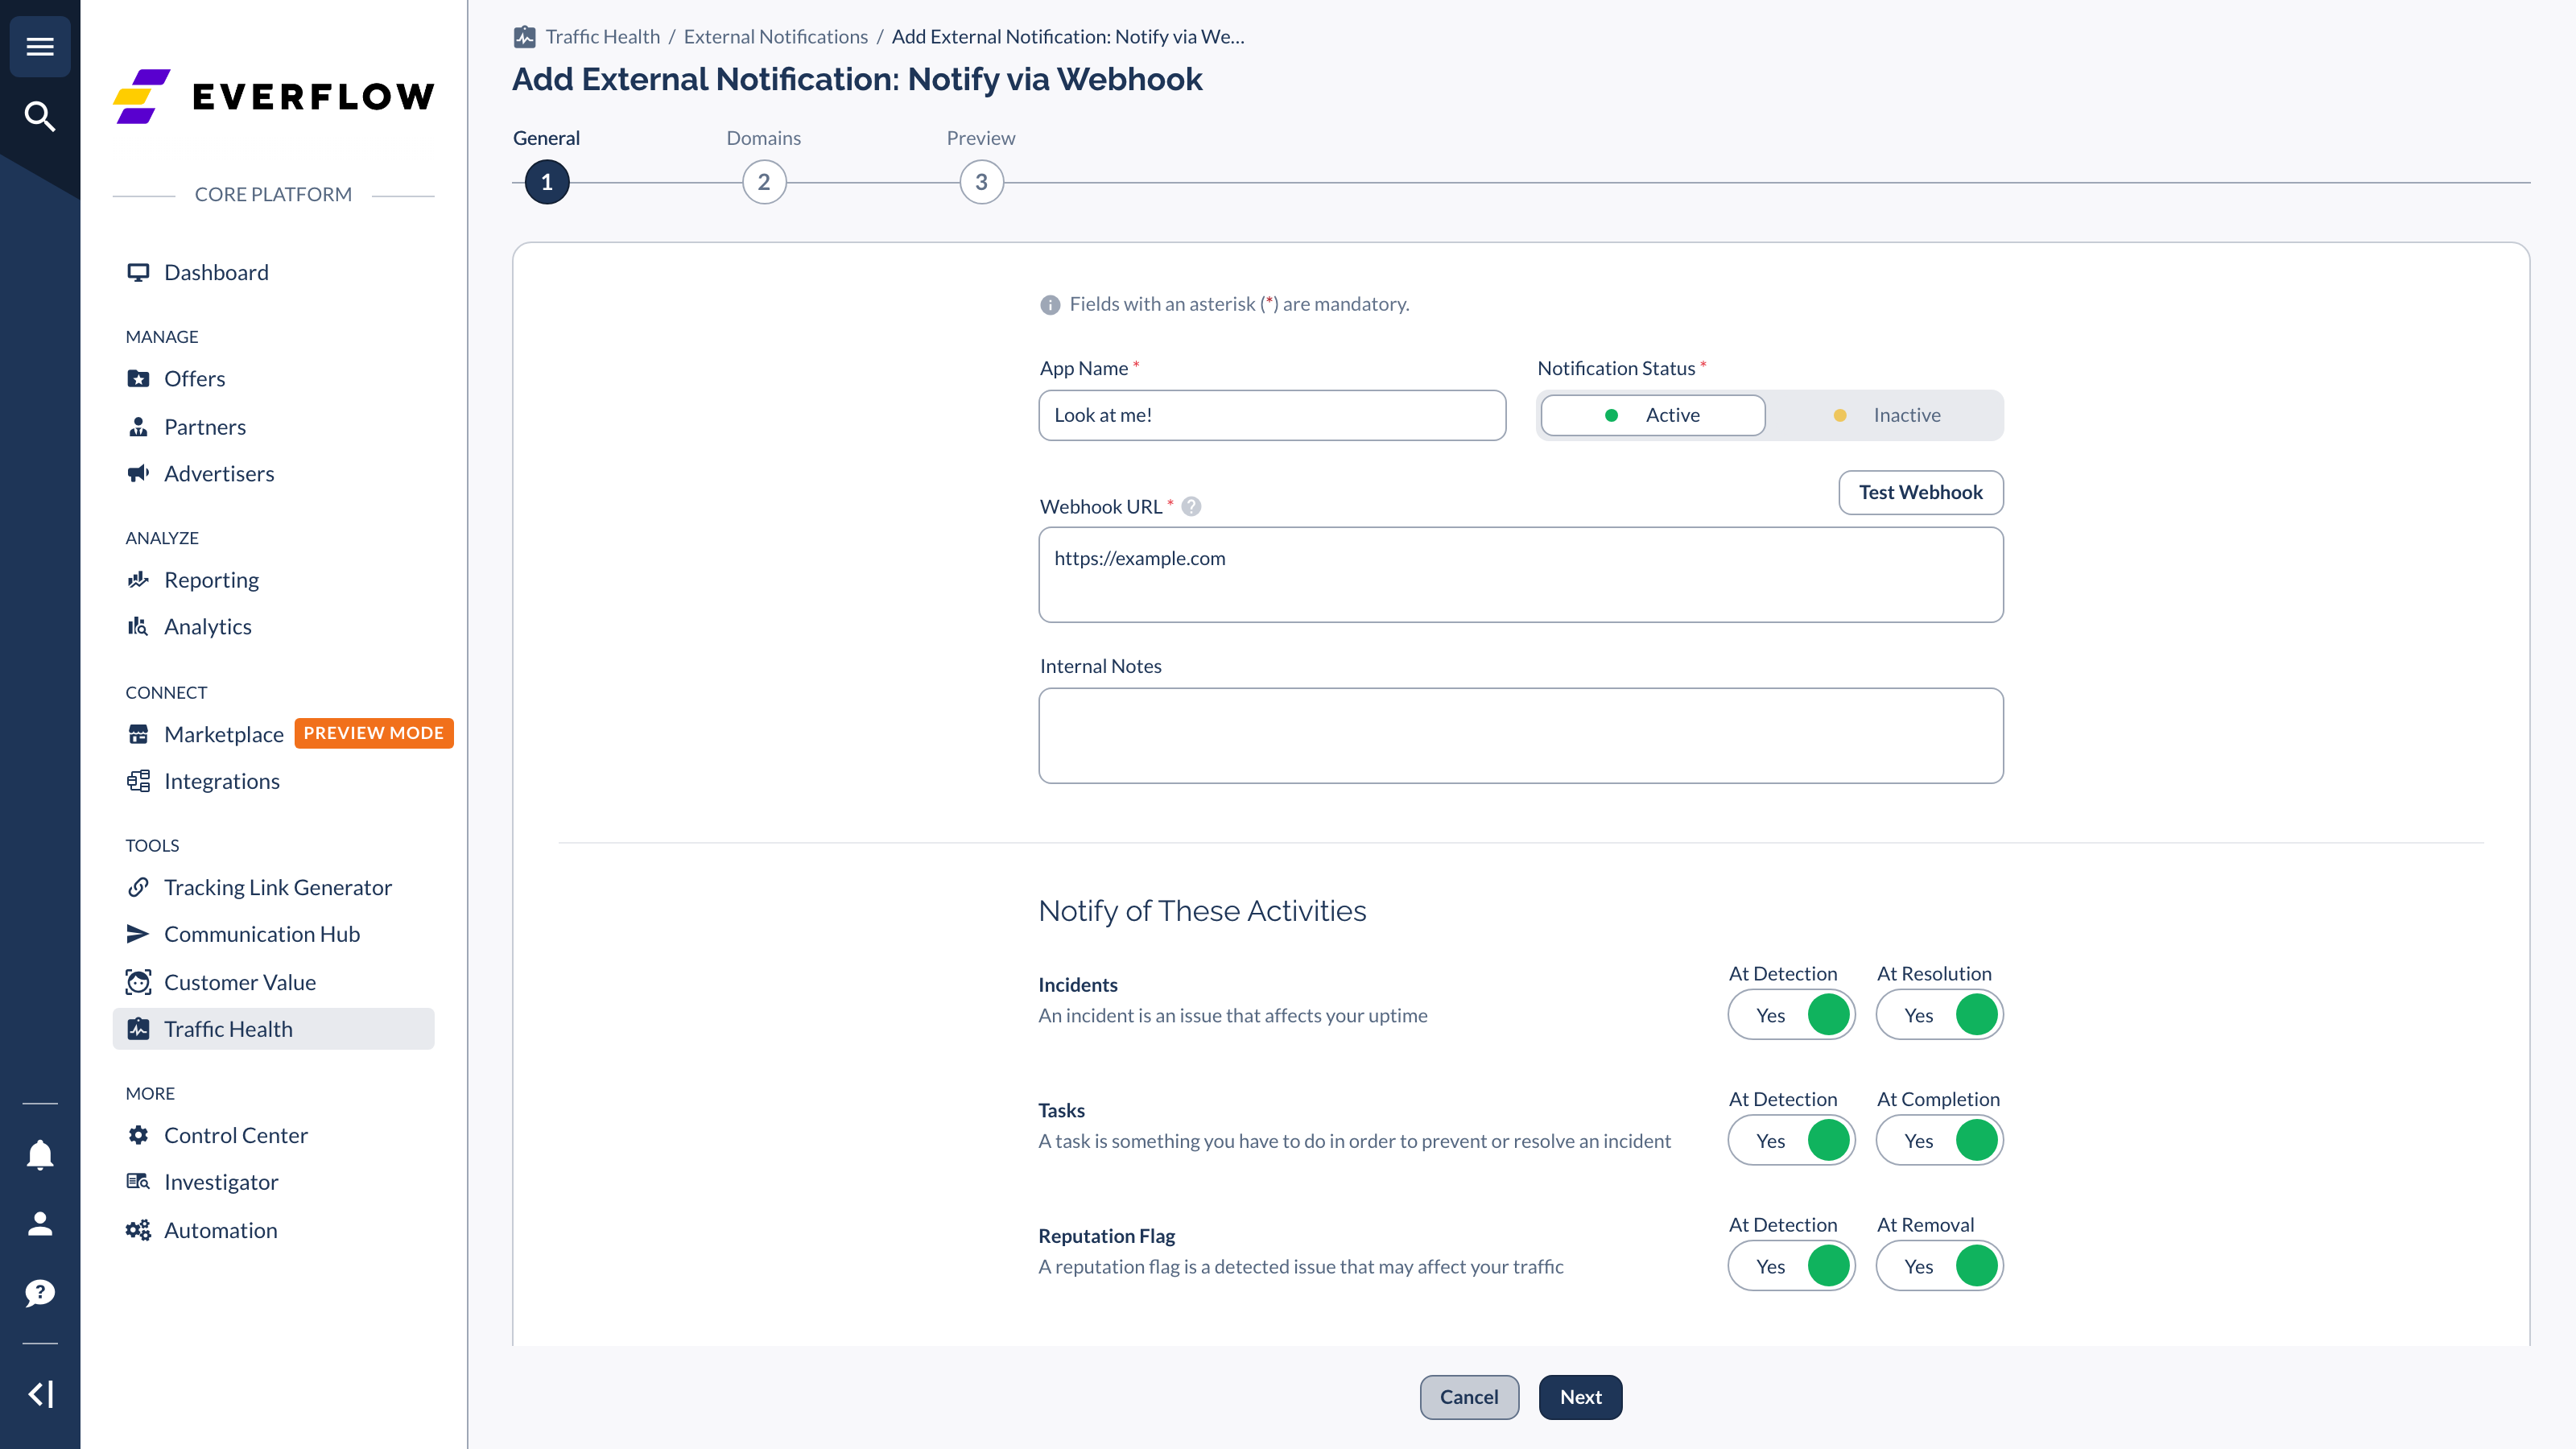Click the Next button
The height and width of the screenshot is (1449, 2576).
1580,1397
